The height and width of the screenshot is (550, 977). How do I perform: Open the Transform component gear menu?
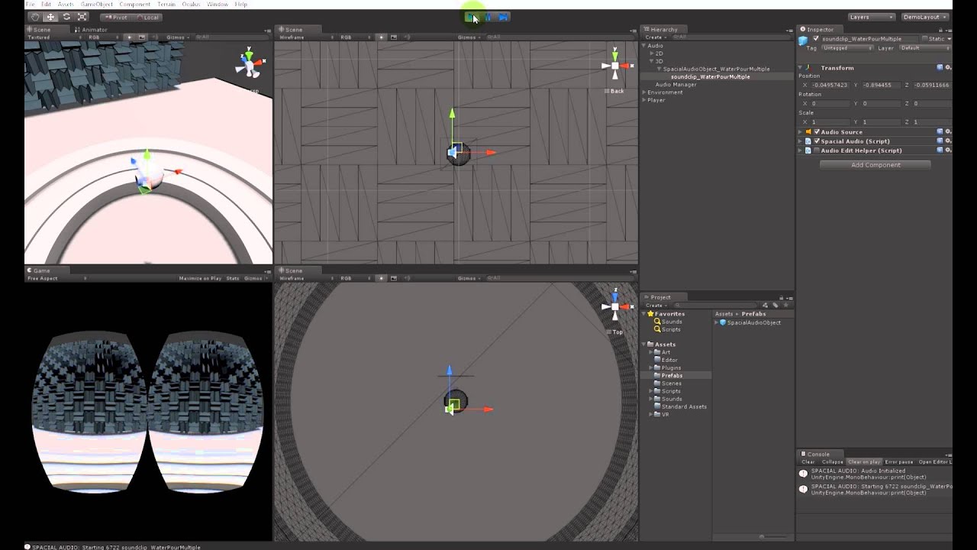coord(948,67)
